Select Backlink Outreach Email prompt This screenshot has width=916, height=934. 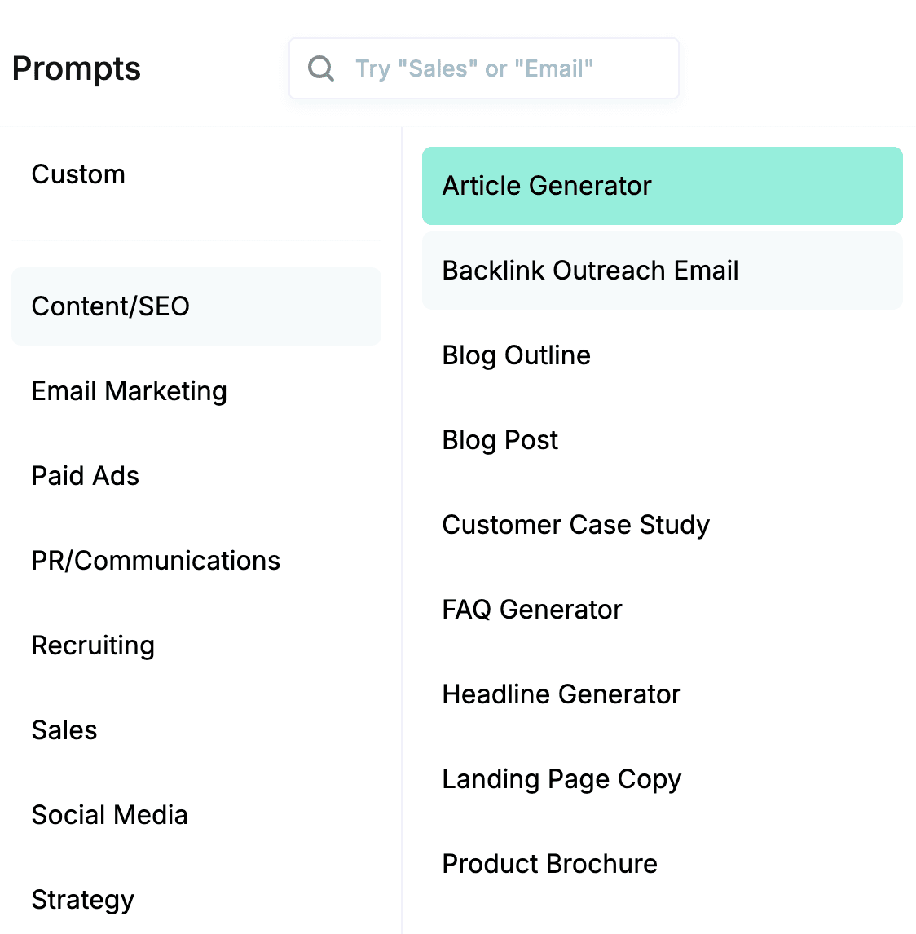pyautogui.click(x=662, y=271)
